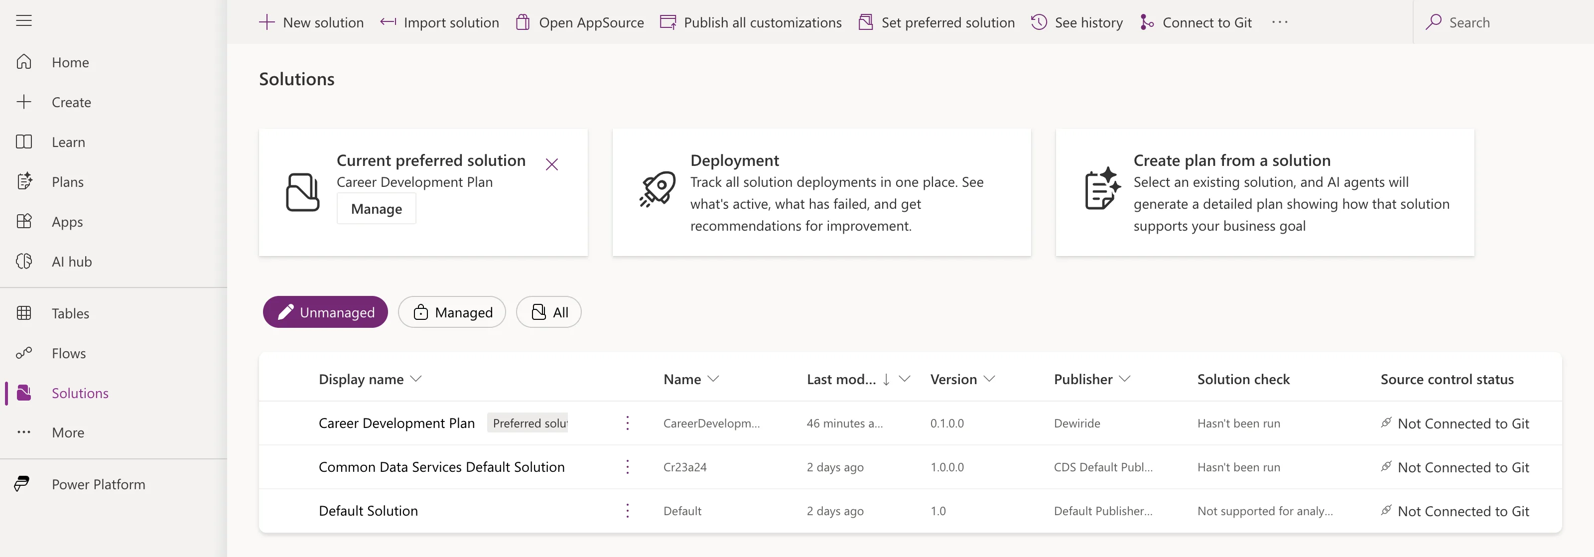Open Plans in the sidebar
The height and width of the screenshot is (557, 1594).
[x=67, y=182]
